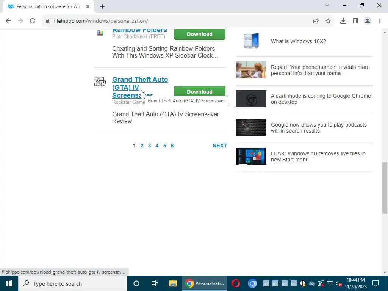This screenshot has width=388, height=291.
Task: Click the muted volume tray icon
Action: pyautogui.click(x=339, y=283)
